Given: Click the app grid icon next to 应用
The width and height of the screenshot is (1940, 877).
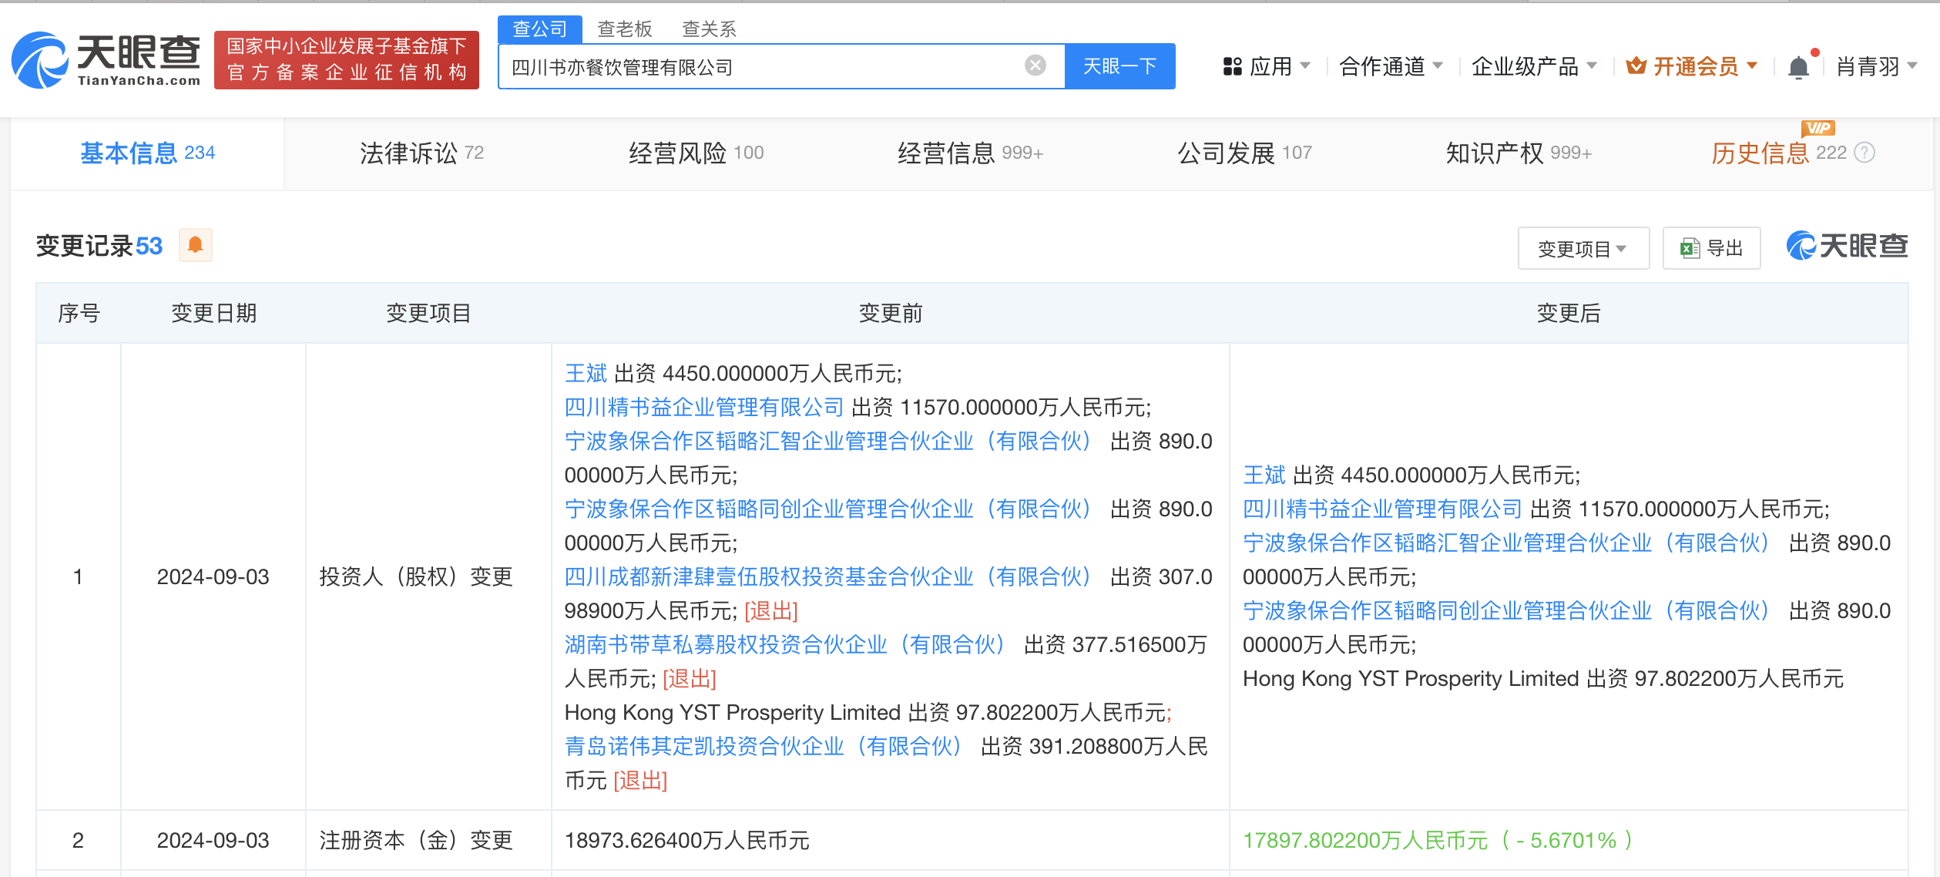Looking at the screenshot, I should 1233,66.
